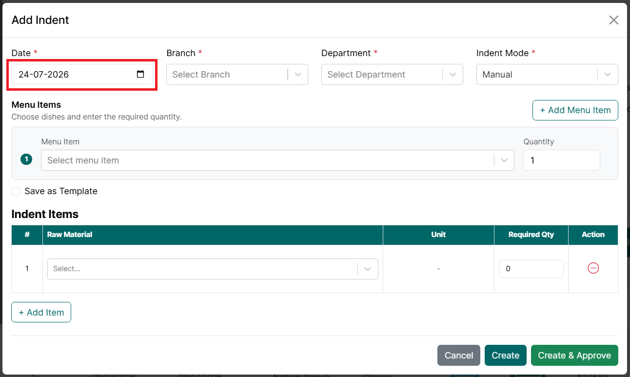Click the Add Indent dialog title

click(40, 20)
